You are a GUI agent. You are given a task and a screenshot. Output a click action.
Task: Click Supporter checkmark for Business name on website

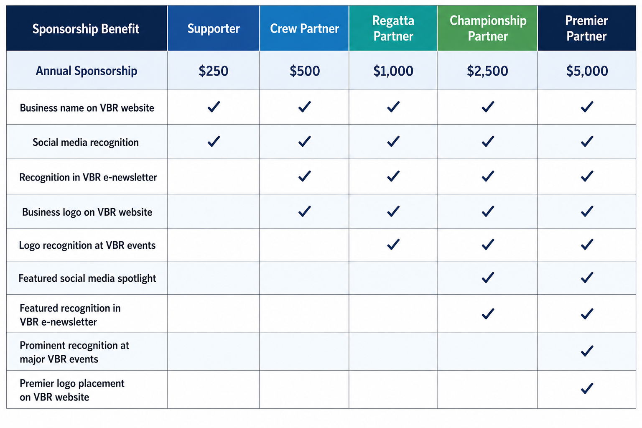point(214,107)
